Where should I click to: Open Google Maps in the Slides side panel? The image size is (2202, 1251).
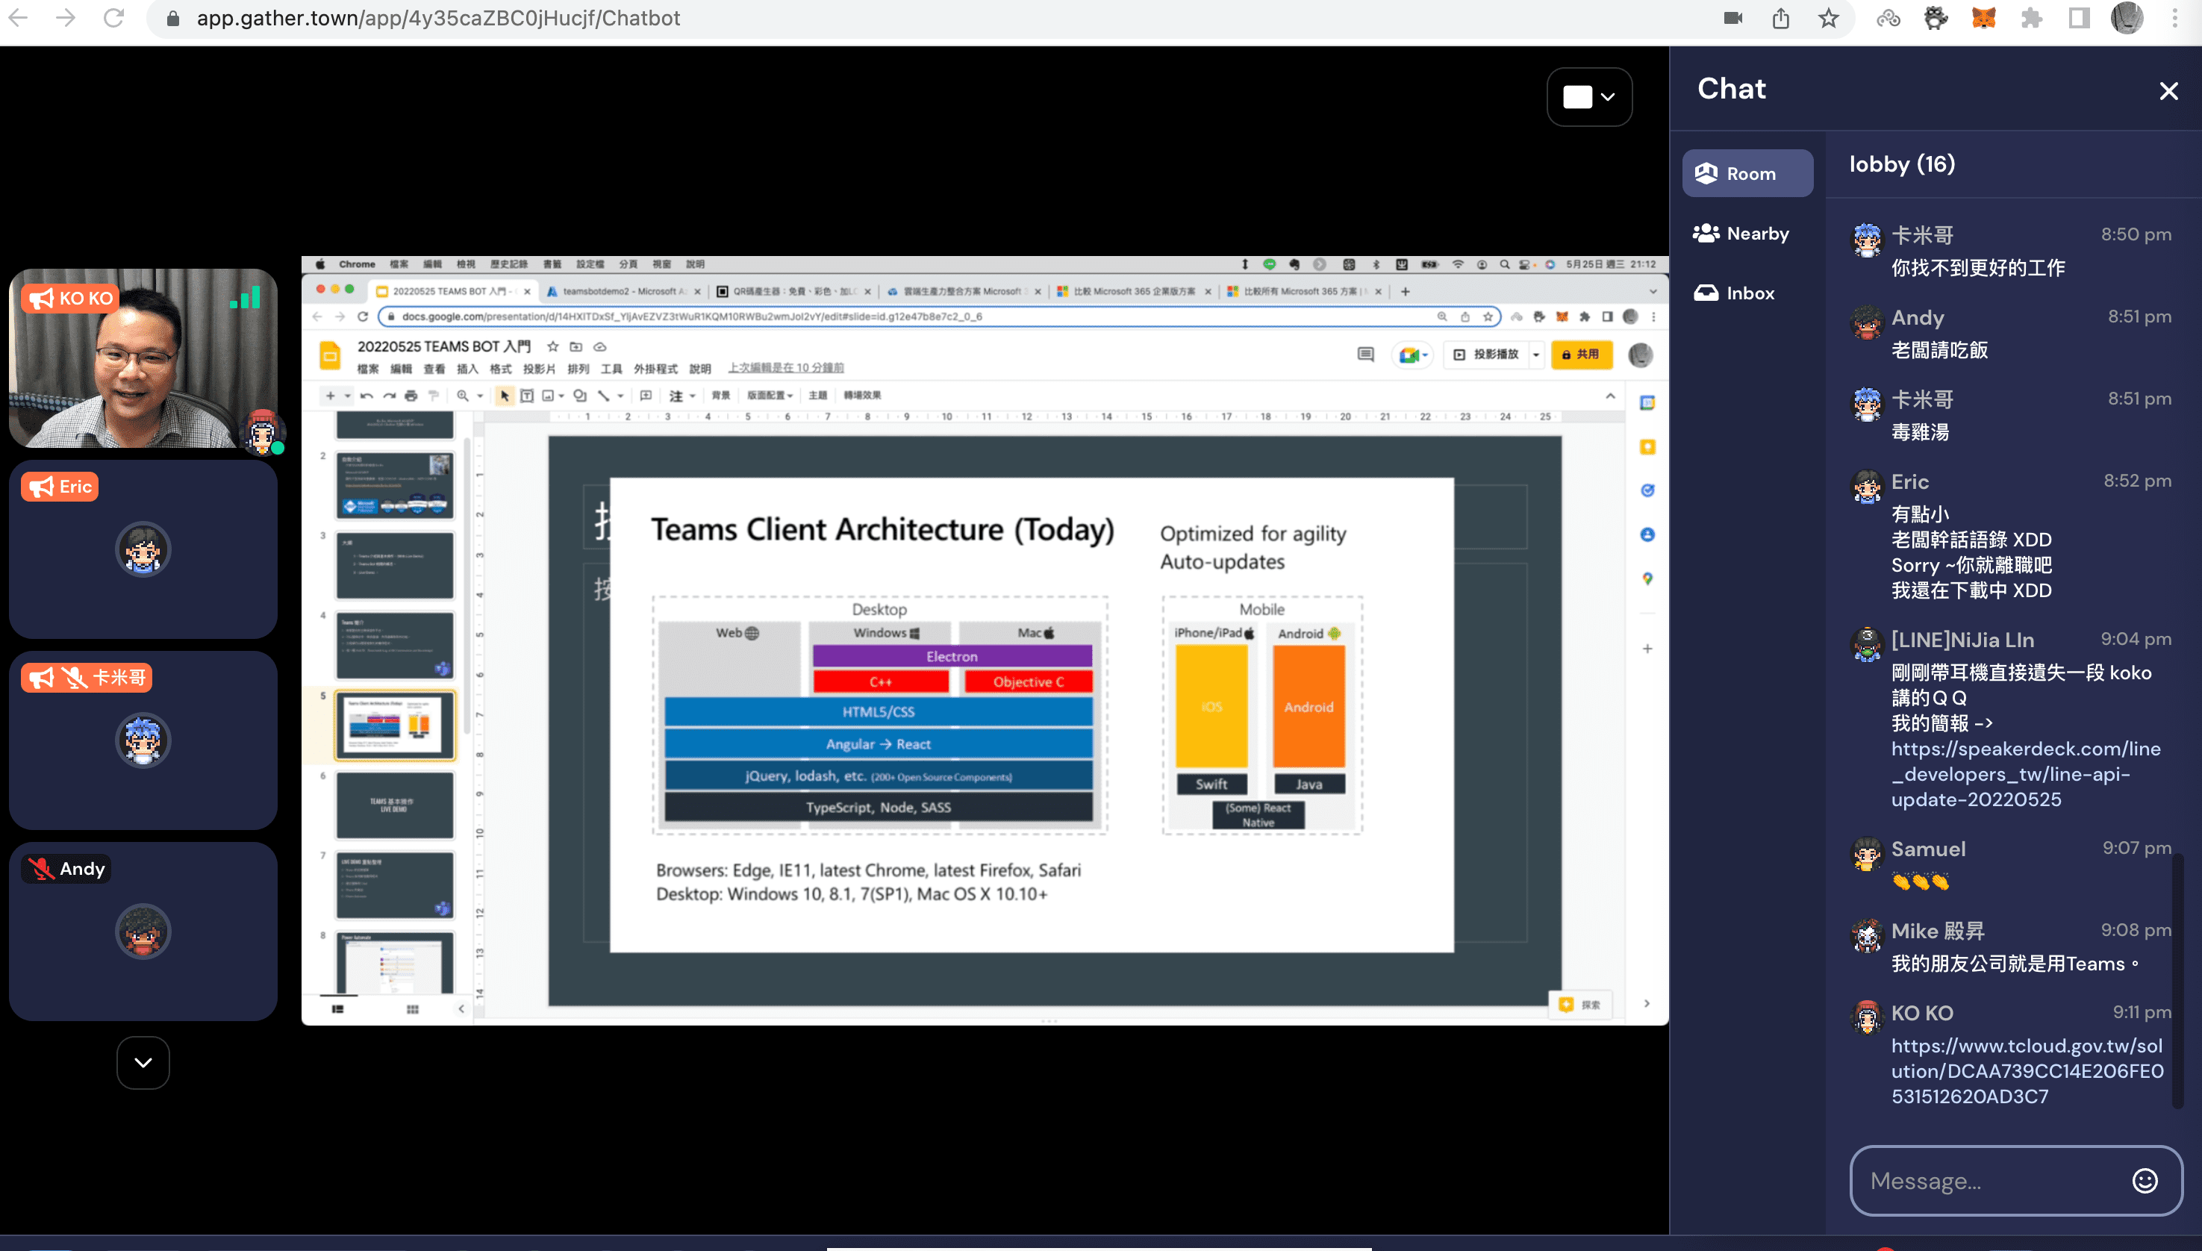(x=1647, y=578)
